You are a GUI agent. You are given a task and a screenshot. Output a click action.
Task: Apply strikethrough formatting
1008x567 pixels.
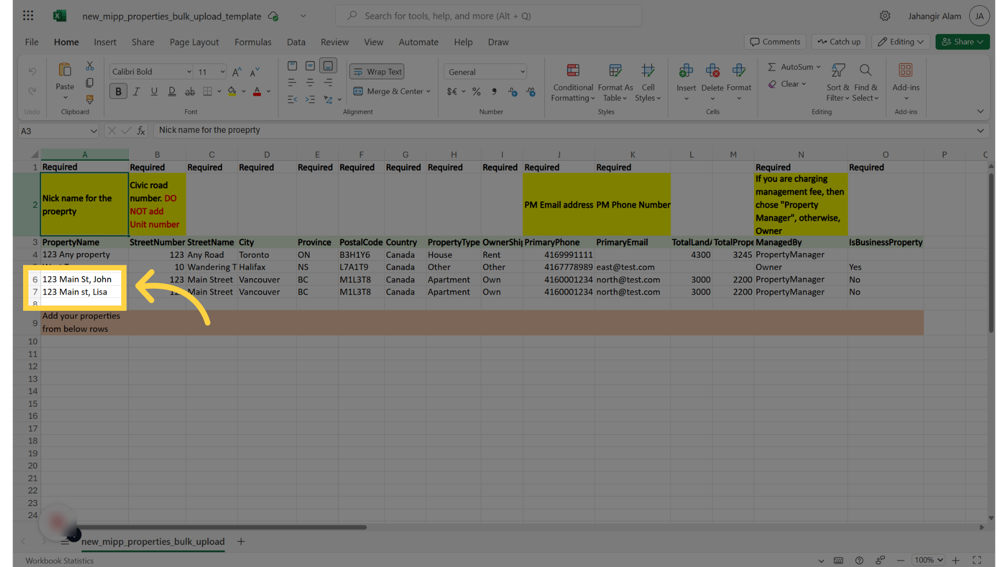(190, 91)
